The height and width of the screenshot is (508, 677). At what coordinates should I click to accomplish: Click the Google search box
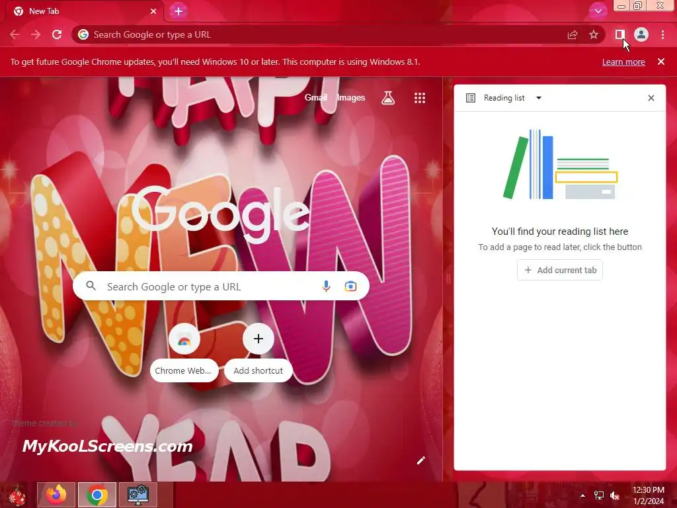tap(221, 286)
